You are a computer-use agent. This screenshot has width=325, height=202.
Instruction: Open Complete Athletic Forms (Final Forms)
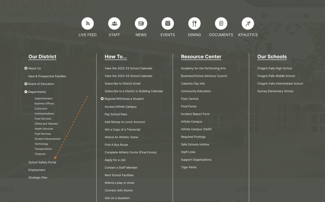[130, 152]
